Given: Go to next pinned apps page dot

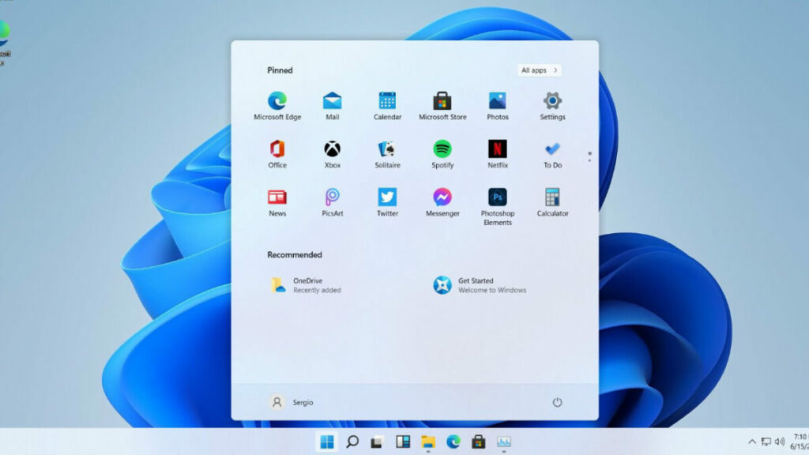Looking at the screenshot, I should 589,160.
